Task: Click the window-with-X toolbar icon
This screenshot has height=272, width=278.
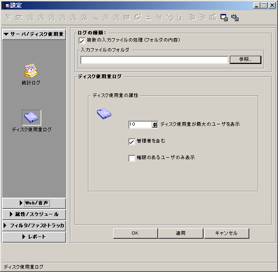Action: point(224,18)
